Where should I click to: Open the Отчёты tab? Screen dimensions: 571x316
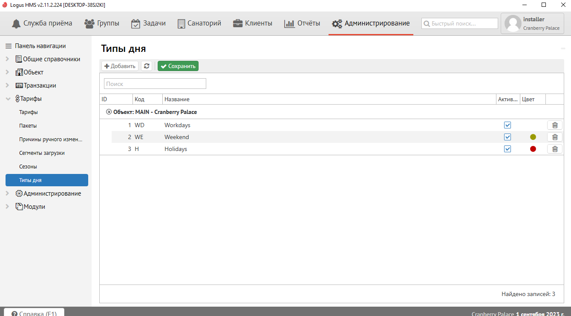[302, 23]
